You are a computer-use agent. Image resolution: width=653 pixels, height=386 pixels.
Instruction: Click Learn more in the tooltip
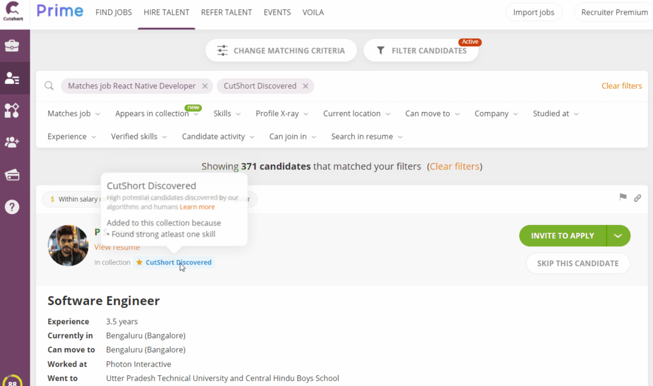[x=197, y=207]
